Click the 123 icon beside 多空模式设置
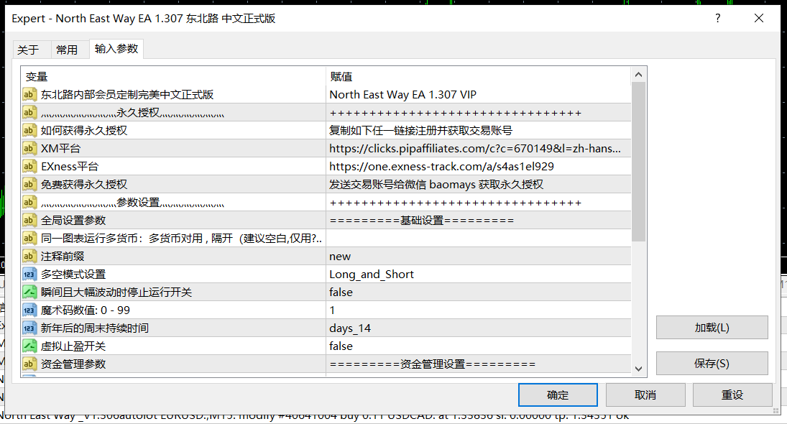 click(x=29, y=275)
